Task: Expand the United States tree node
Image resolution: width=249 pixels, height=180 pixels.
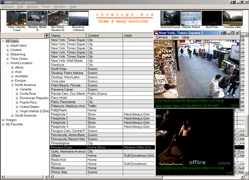Action: coord(17,107)
